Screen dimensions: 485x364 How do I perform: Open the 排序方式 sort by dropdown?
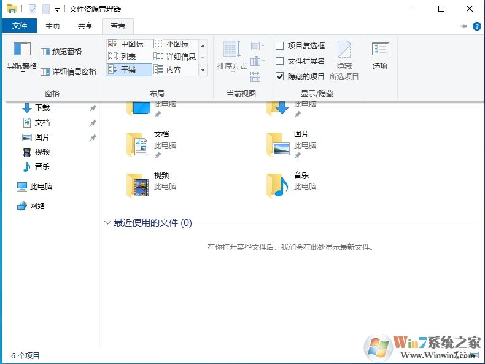pyautogui.click(x=232, y=57)
